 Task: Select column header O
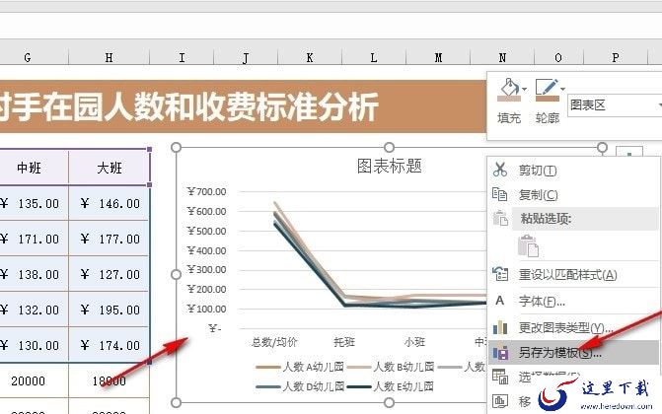(558, 57)
